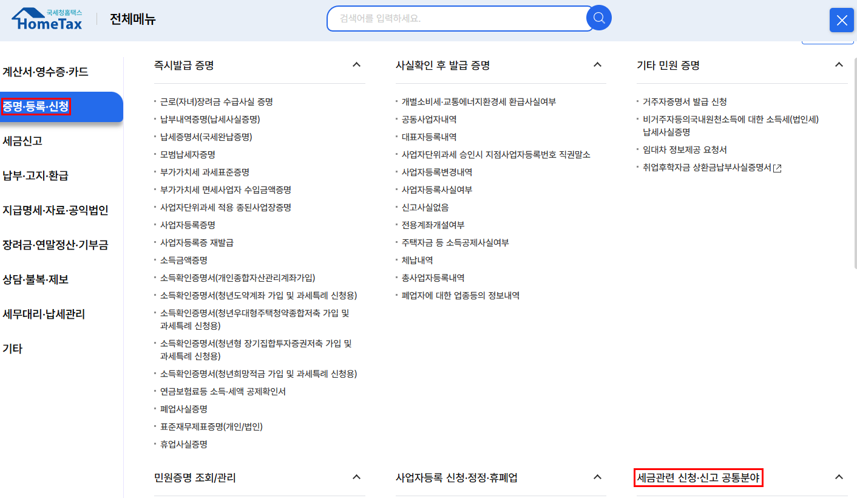
Task: Click the HomeTax home logo
Action: click(x=46, y=18)
